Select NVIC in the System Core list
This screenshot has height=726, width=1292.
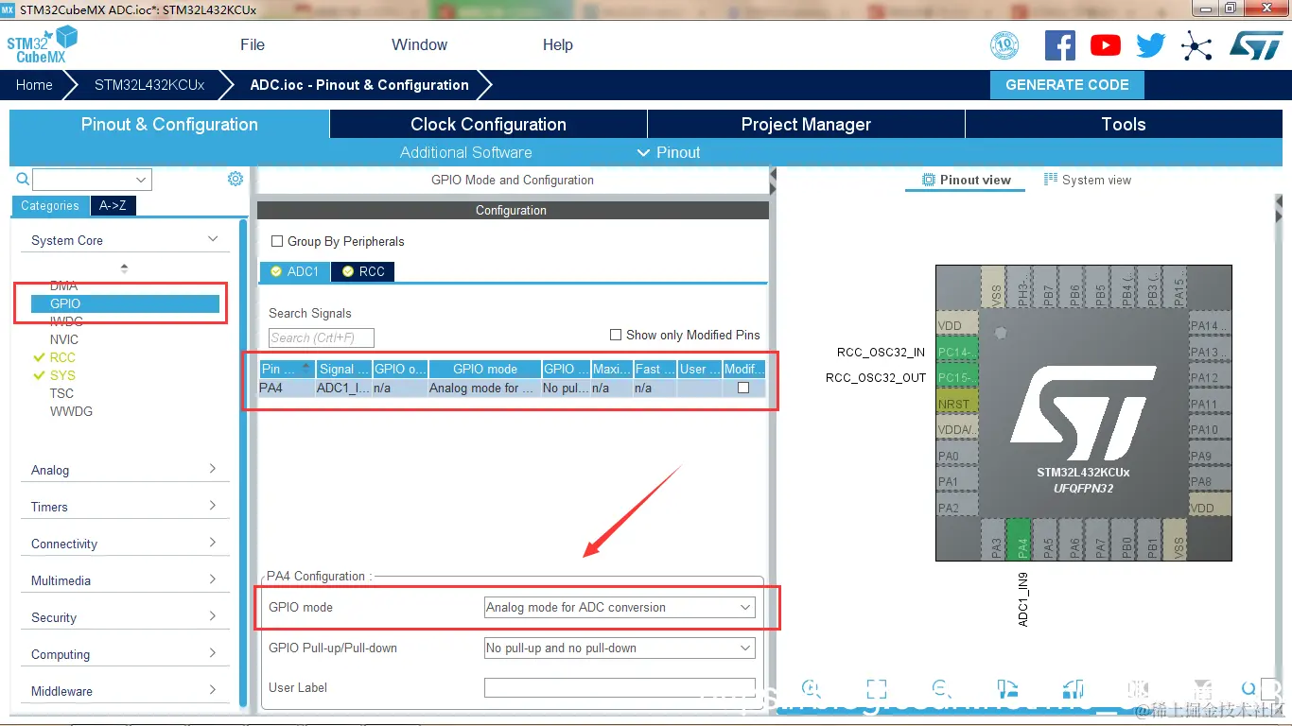pos(64,339)
